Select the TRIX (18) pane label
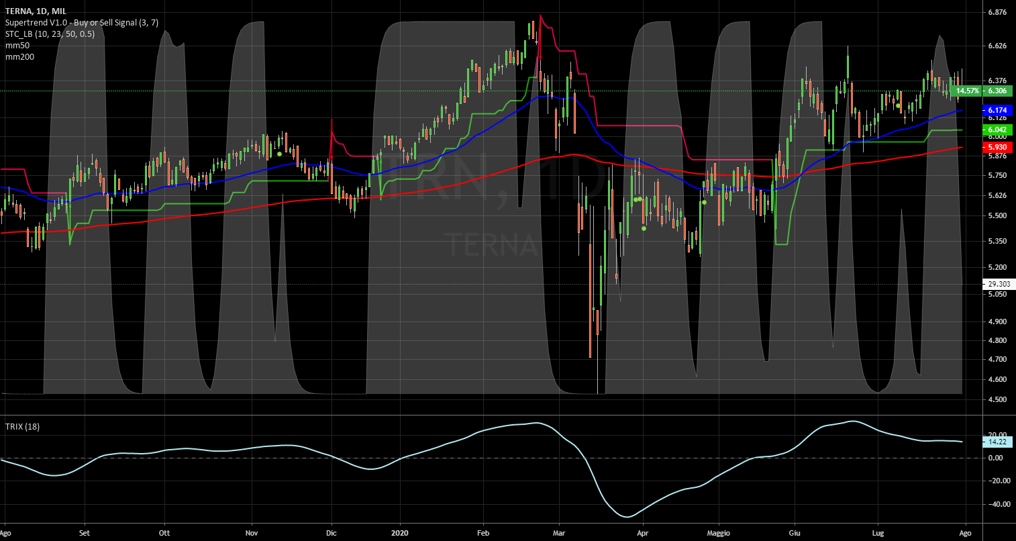This screenshot has height=541, width=1016. click(x=22, y=426)
